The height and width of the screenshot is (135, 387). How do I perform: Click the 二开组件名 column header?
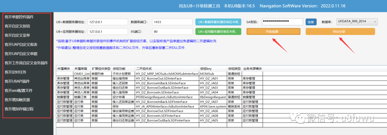click(167, 69)
